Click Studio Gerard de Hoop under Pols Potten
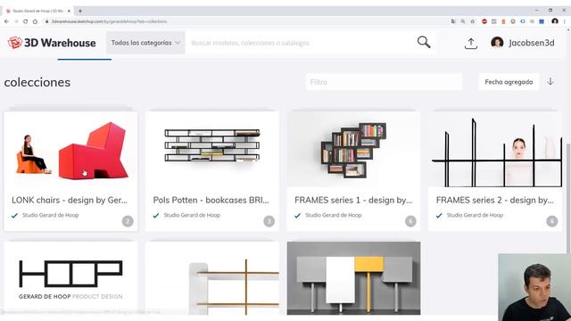 pos(192,215)
